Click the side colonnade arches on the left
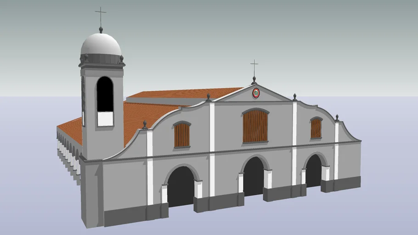 click(x=68, y=151)
